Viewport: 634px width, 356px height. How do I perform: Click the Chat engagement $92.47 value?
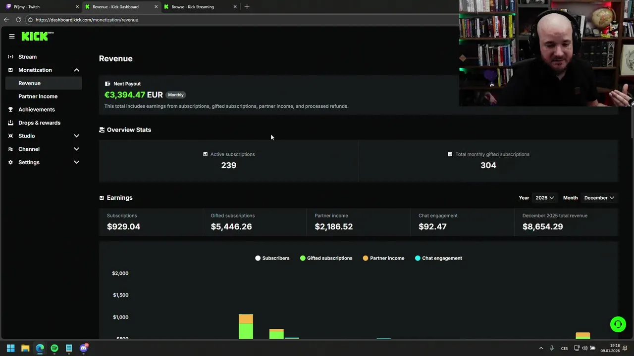point(432,226)
